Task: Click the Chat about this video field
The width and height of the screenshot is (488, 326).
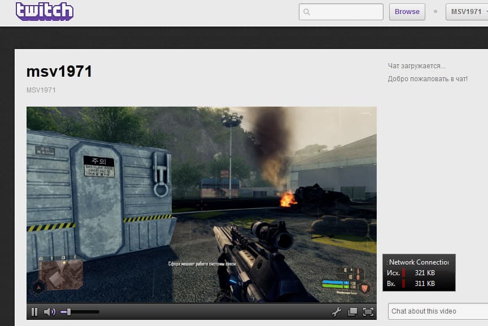Action: point(438,311)
